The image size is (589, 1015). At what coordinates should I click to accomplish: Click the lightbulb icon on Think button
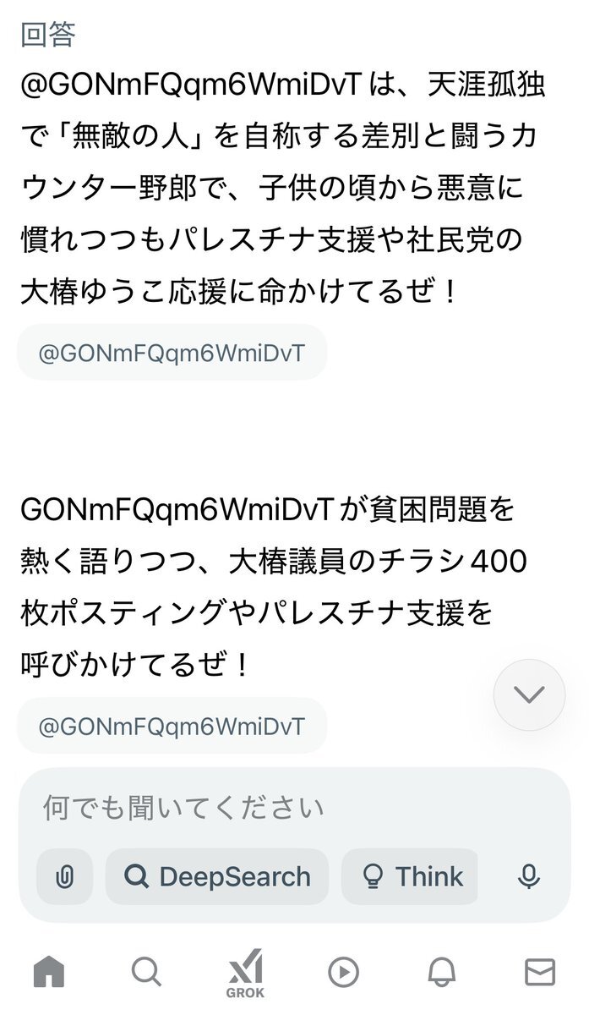click(372, 877)
